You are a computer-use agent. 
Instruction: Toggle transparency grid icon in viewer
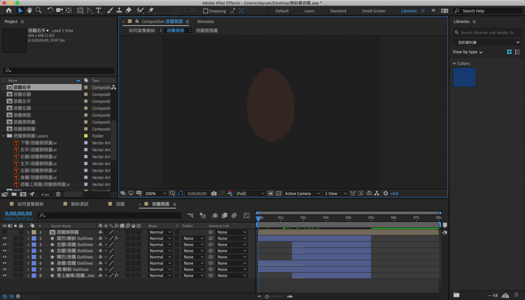coord(278,193)
